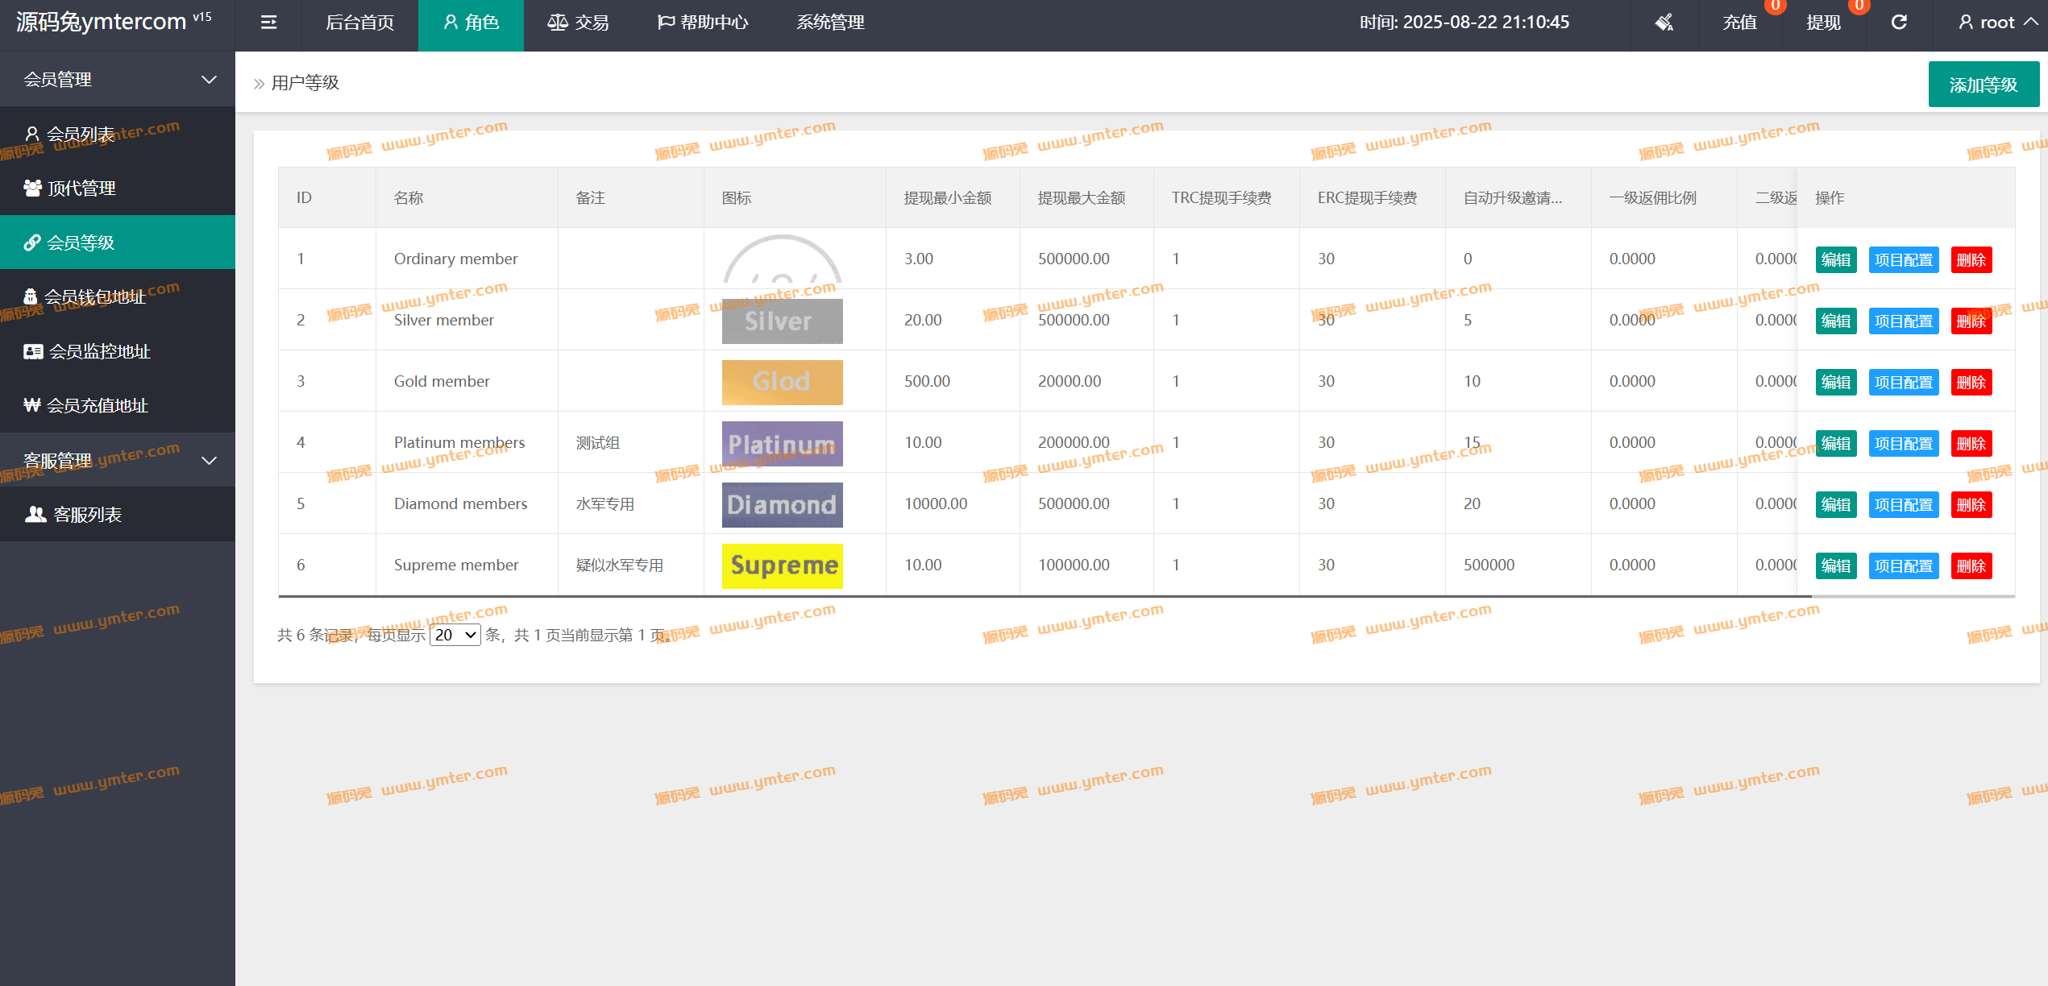The image size is (2048, 986).
Task: Expand the root user menu
Action: point(1997,23)
